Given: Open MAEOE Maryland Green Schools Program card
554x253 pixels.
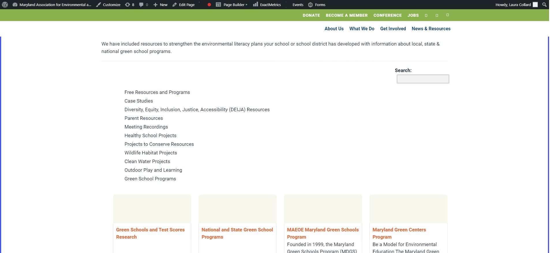Looking at the screenshot, I should 323,233.
